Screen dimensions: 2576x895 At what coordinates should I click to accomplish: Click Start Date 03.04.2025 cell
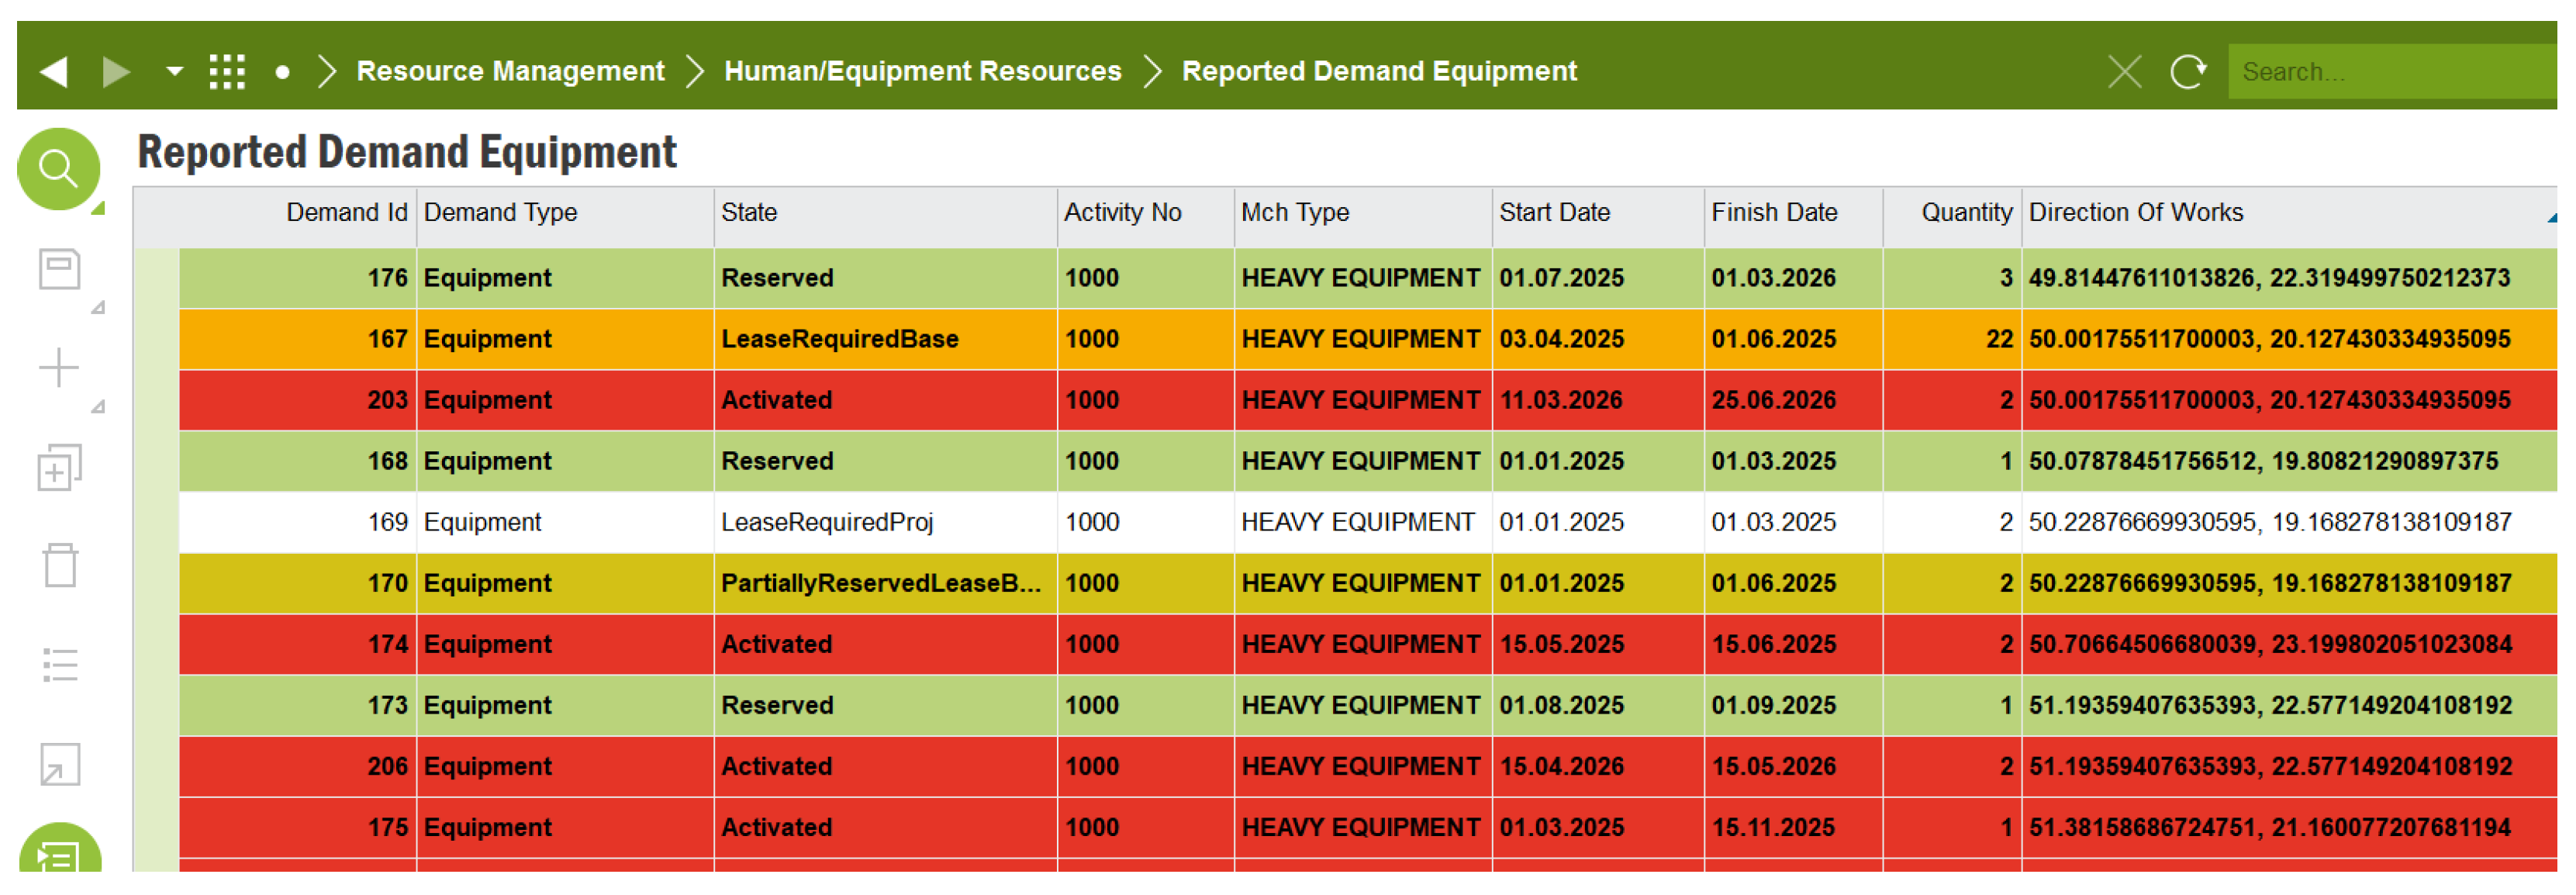[1598, 339]
